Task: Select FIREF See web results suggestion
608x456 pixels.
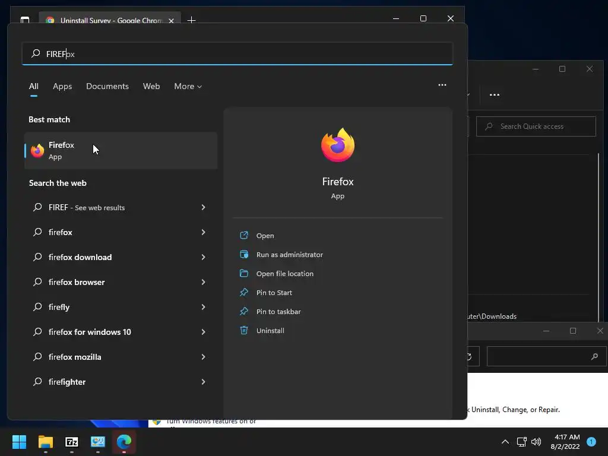Action: 121,207
